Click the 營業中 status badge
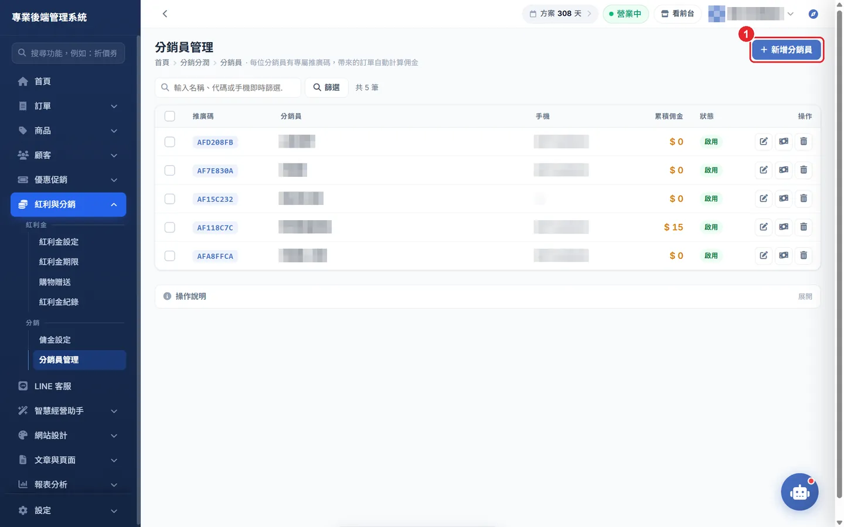Image resolution: width=844 pixels, height=527 pixels. 625,13
